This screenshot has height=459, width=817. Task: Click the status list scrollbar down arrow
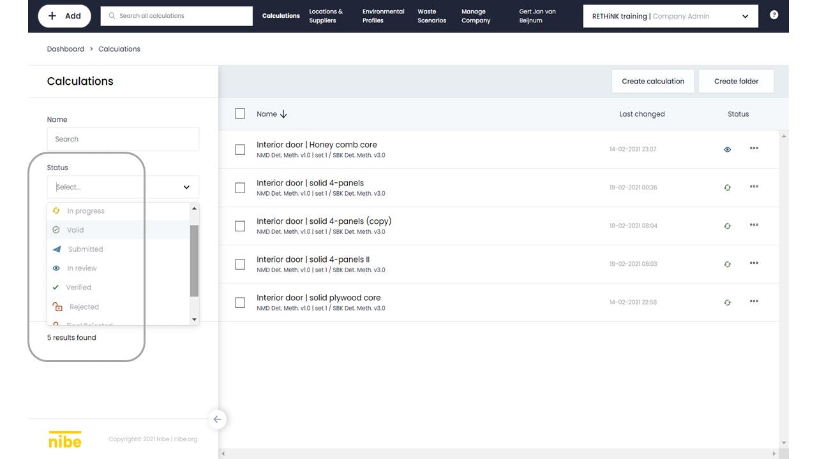(x=195, y=319)
